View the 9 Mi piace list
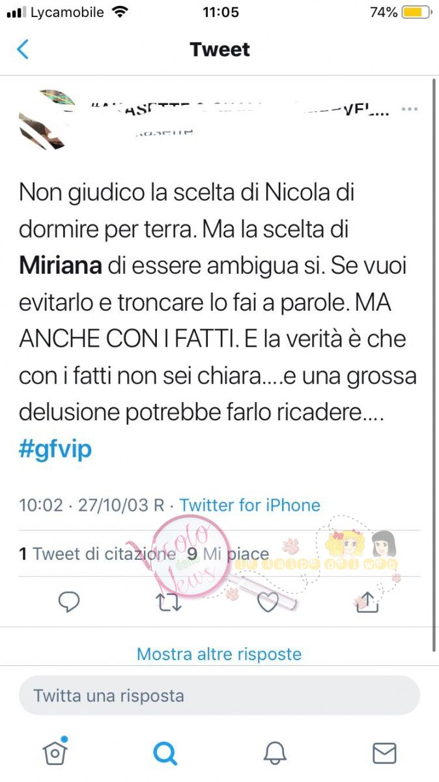 pos(228,554)
